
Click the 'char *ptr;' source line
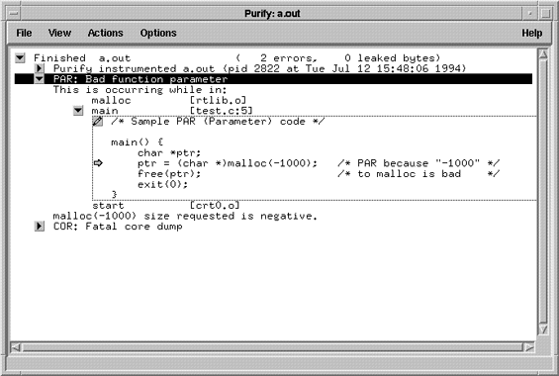(169, 153)
